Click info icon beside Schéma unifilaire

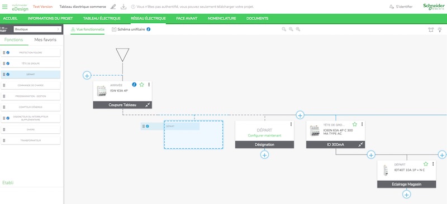[x=149, y=29]
